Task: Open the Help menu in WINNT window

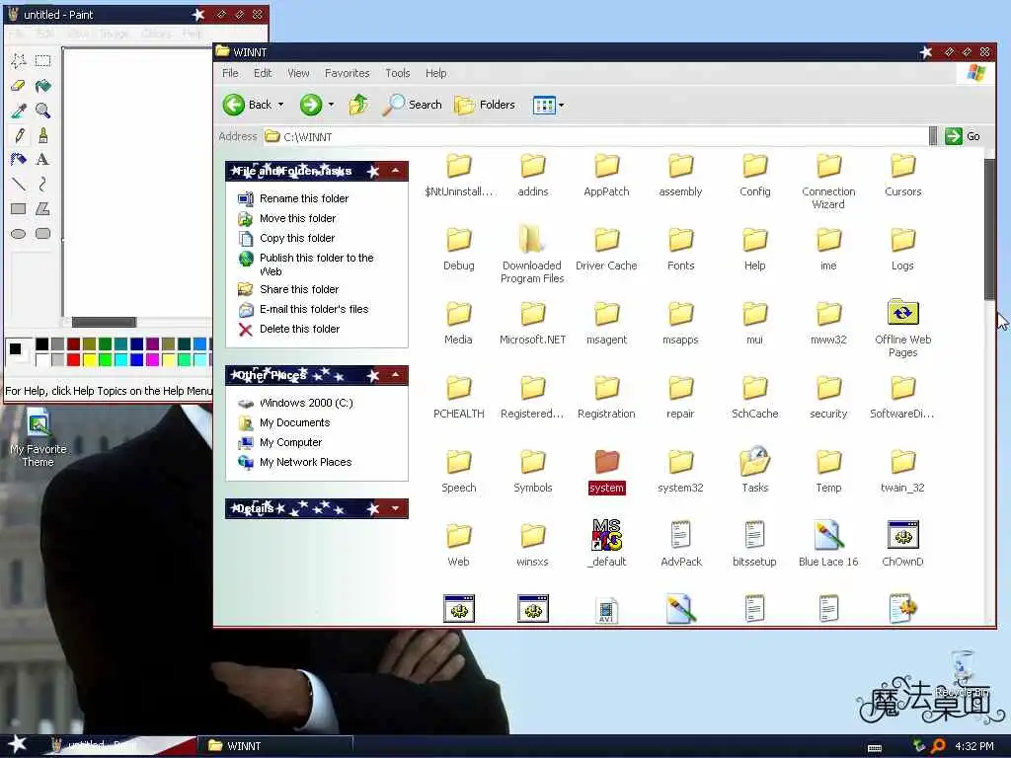Action: [435, 73]
